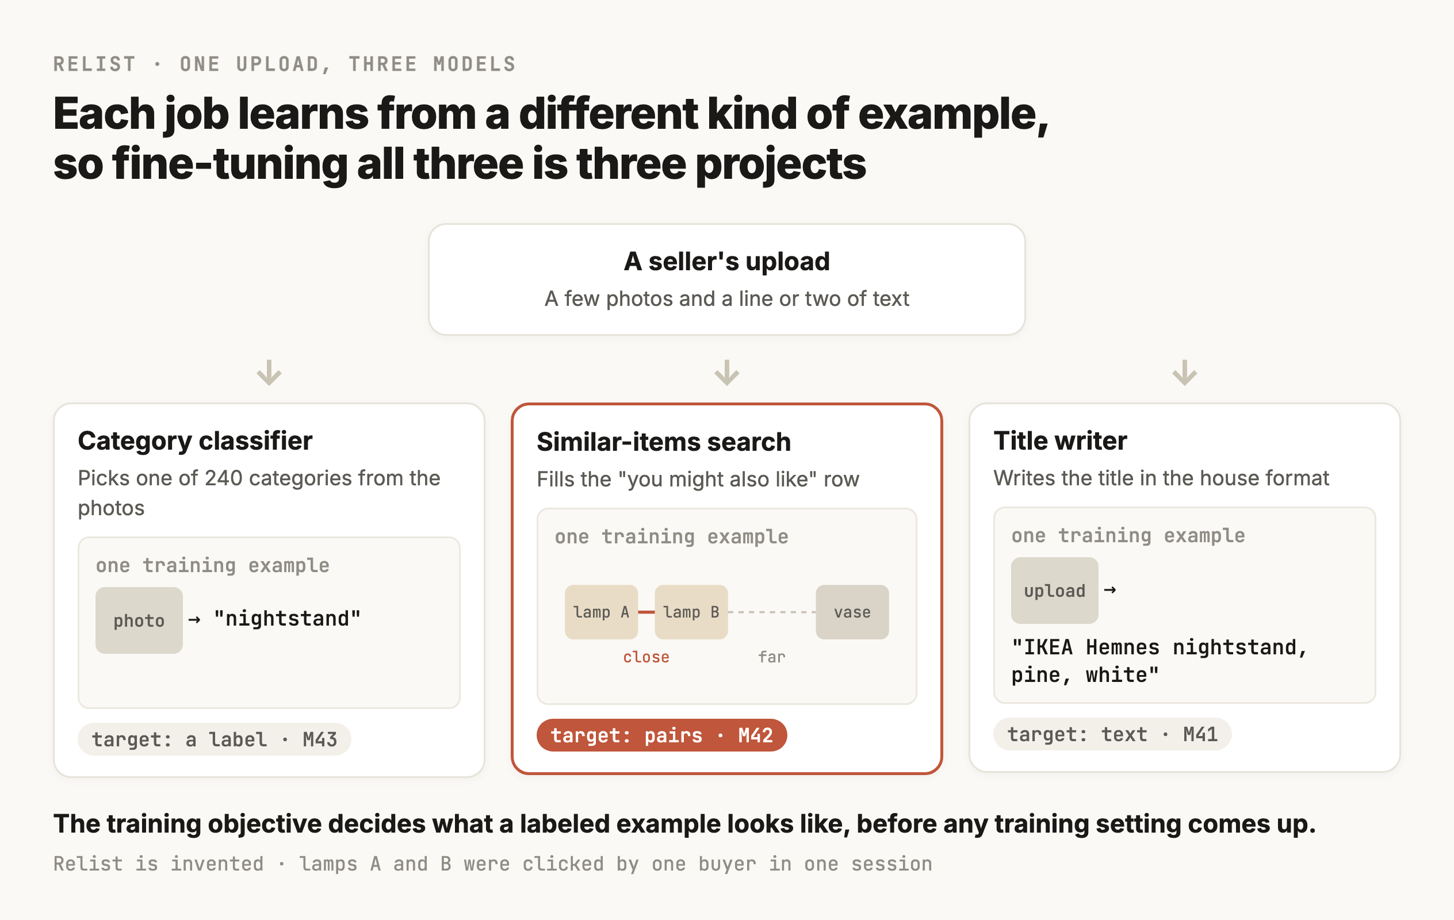Image resolution: width=1454 pixels, height=920 pixels.
Task: Click the down arrow above Similar-items search
Action: (x=726, y=373)
